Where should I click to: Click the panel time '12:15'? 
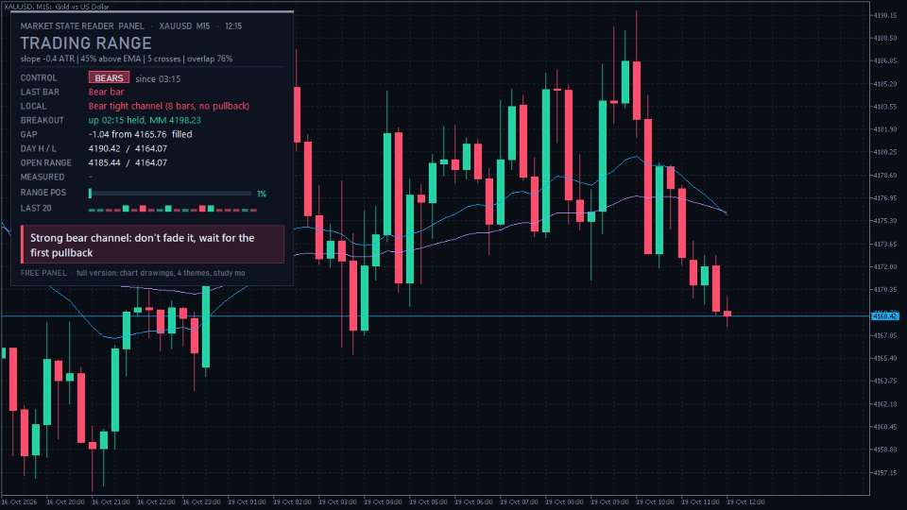click(x=233, y=26)
